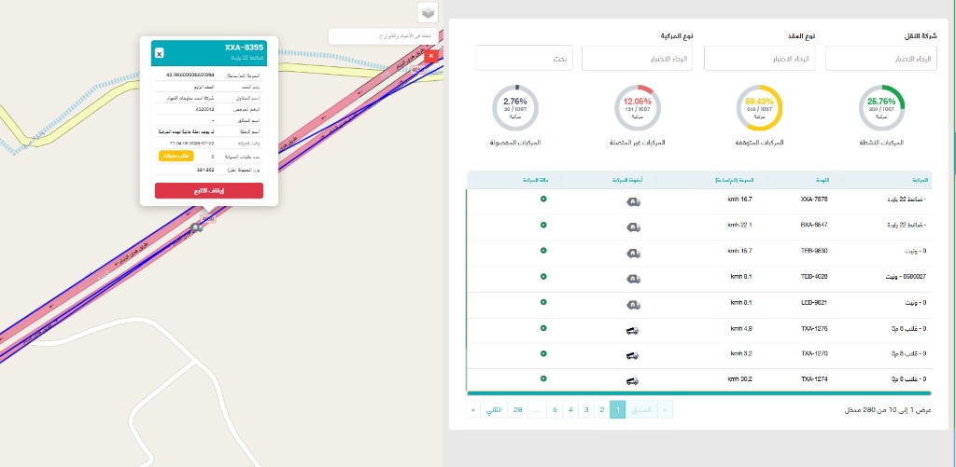The image size is (956, 467).
Task: Select plate TED-4028 cell
Action: pyautogui.click(x=814, y=277)
